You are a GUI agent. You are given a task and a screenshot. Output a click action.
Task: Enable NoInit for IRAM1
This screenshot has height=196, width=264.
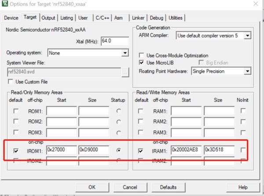coord(243,150)
